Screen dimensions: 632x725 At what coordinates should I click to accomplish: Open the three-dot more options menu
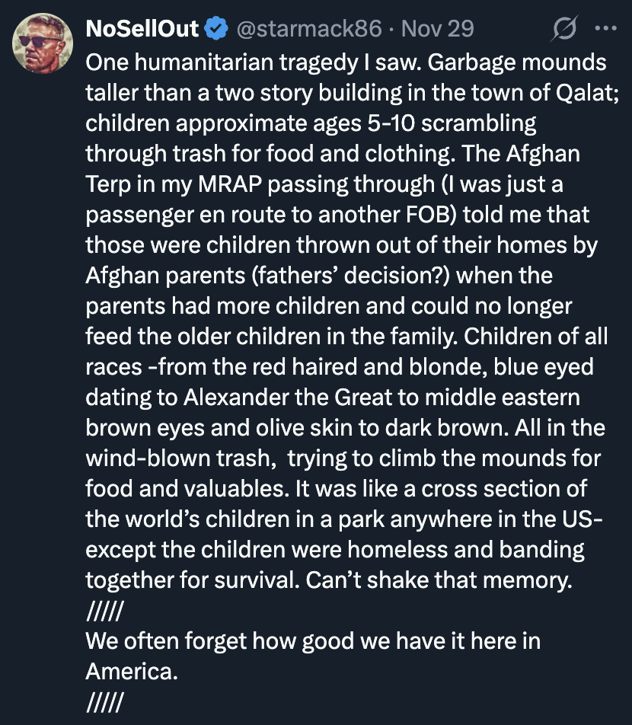click(x=605, y=30)
